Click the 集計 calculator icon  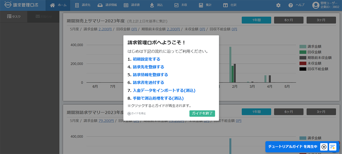(x=201, y=5)
